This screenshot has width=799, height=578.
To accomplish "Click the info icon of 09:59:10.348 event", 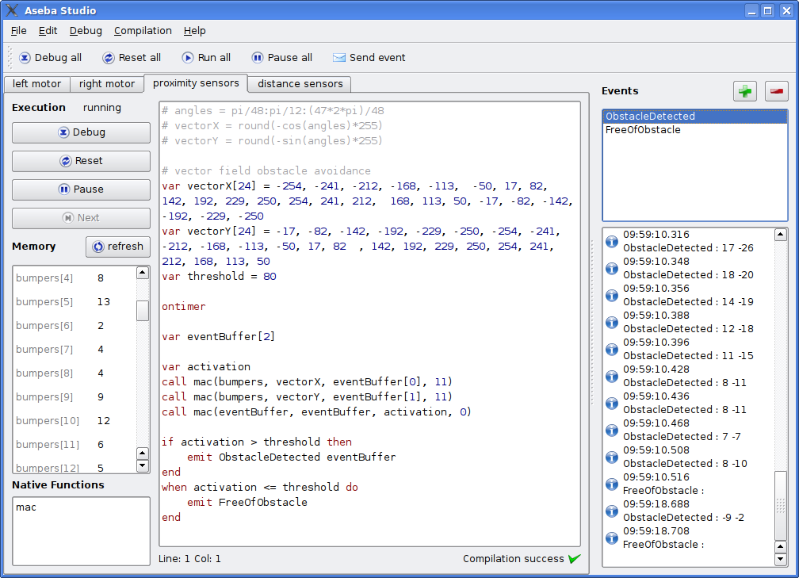I will (x=612, y=268).
